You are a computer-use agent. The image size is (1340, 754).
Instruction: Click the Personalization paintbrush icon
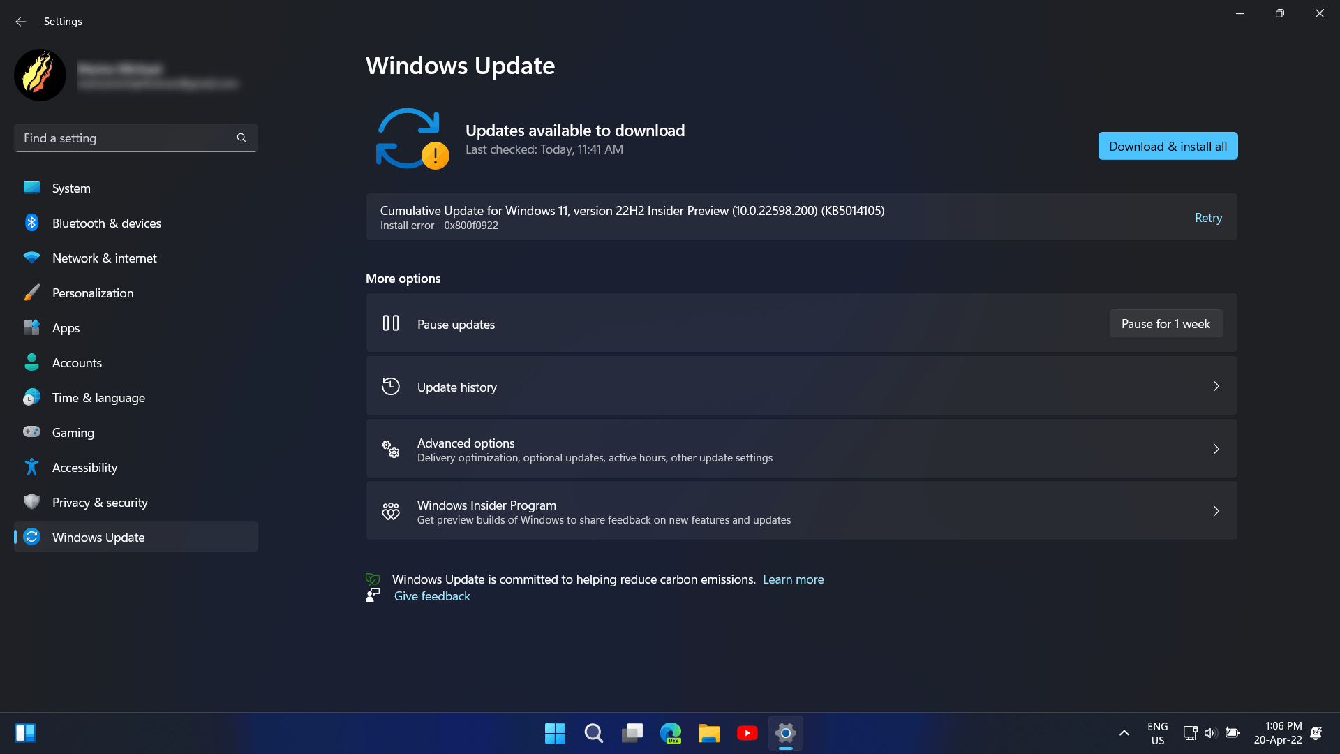pos(31,293)
